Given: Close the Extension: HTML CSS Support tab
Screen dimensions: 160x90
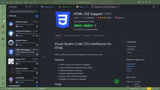Looking at the screenshot, I should click(x=118, y=7).
